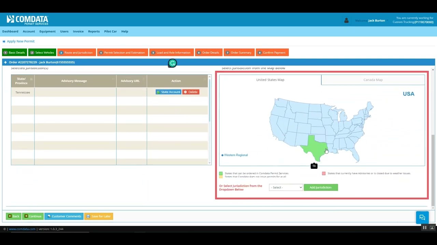Go to Order Summary step
This screenshot has width=437, height=245.
(x=239, y=52)
